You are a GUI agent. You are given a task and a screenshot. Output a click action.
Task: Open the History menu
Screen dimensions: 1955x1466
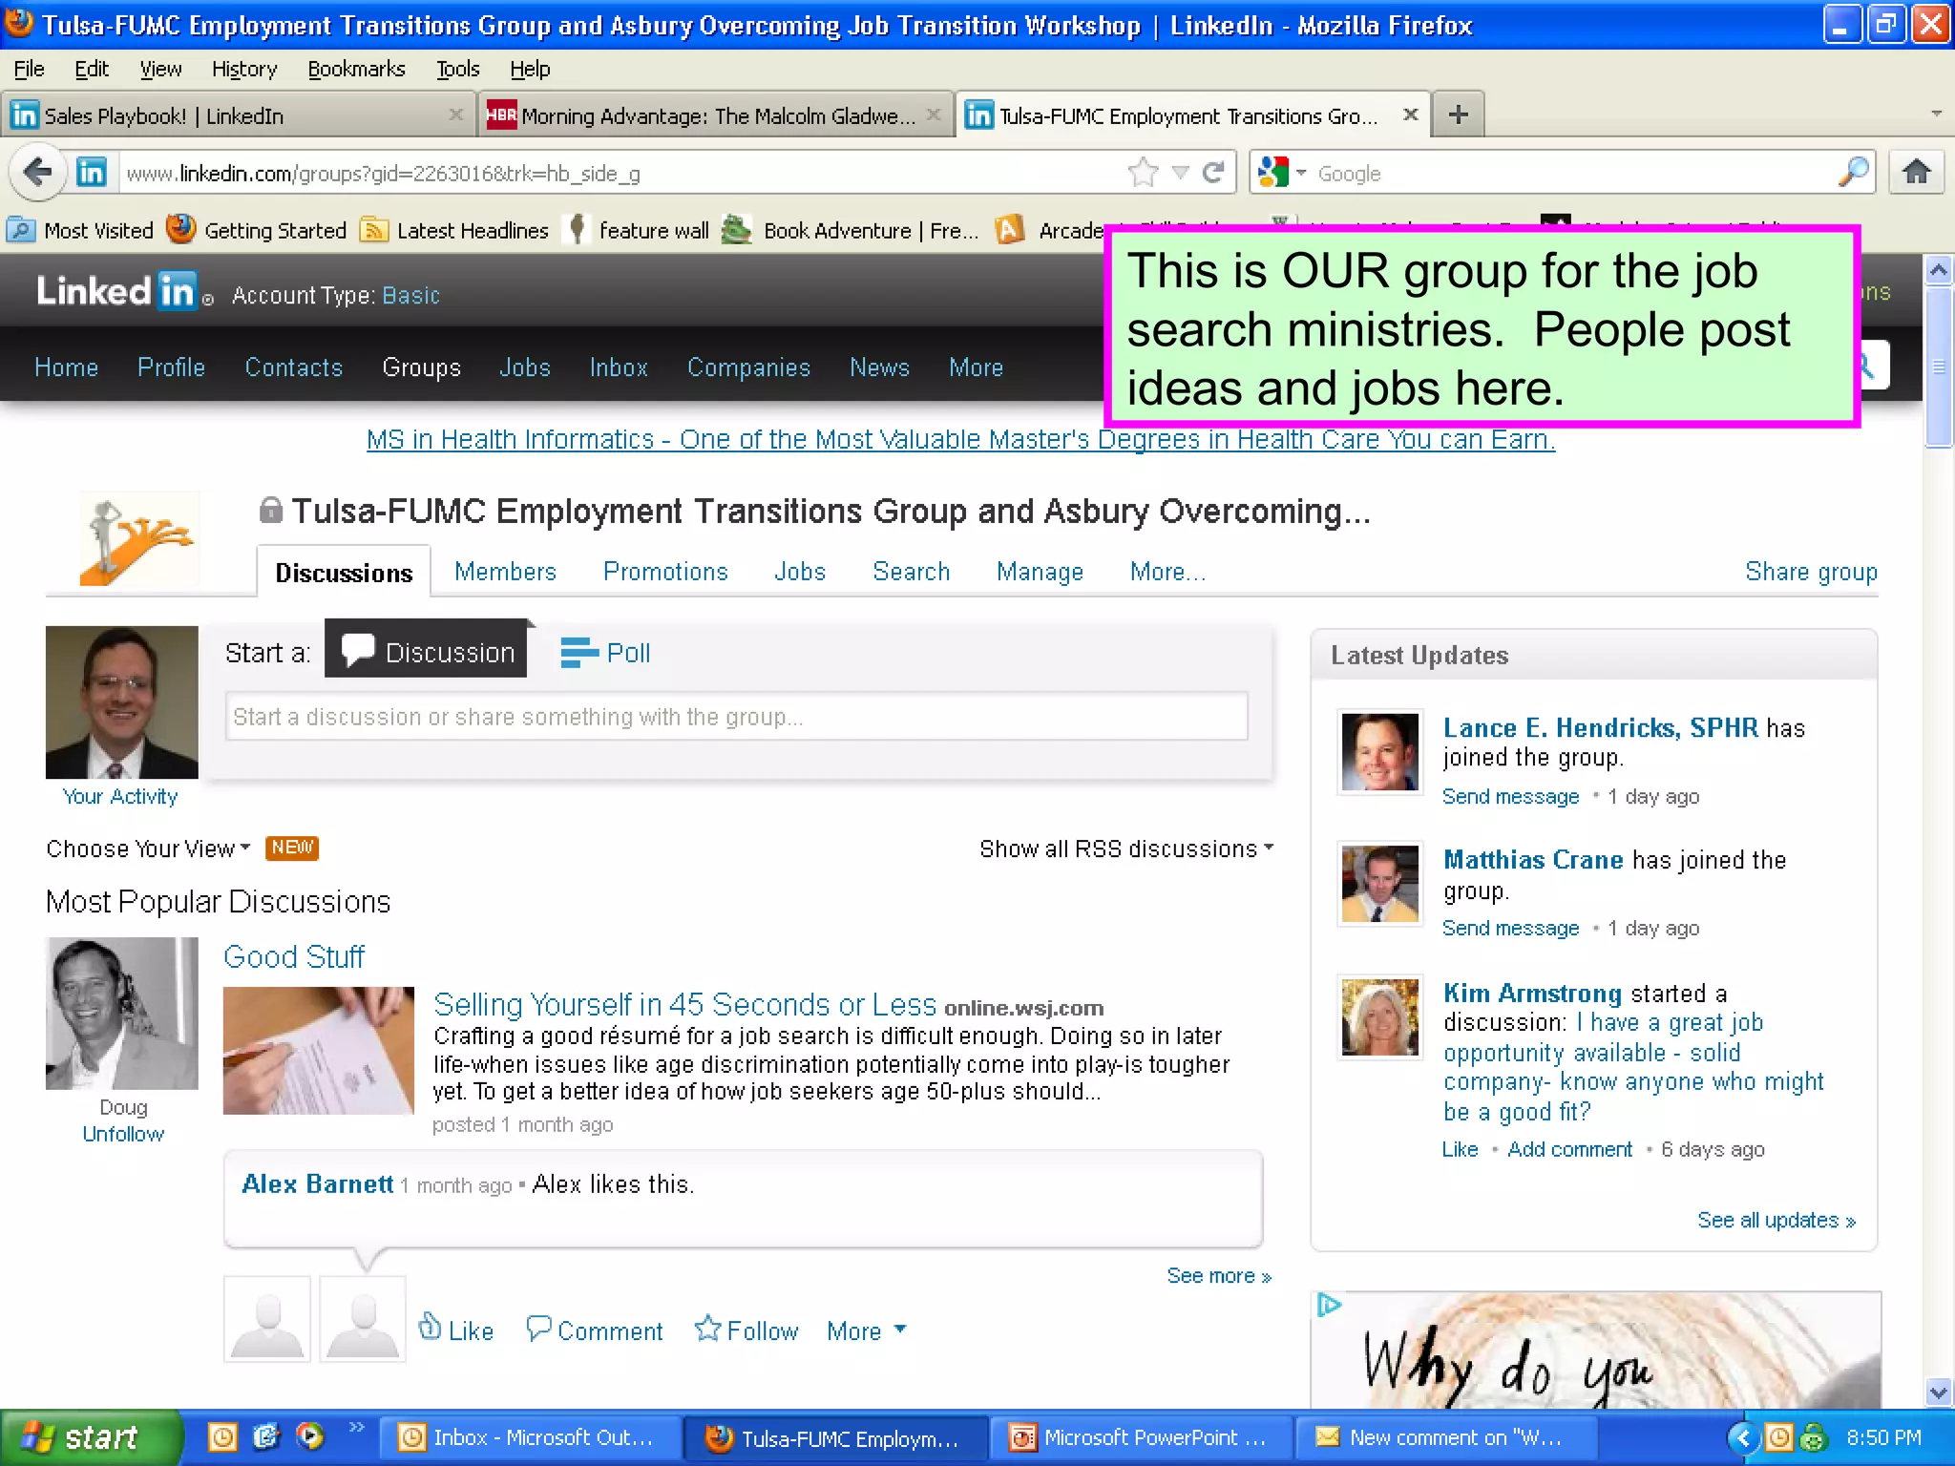(244, 69)
